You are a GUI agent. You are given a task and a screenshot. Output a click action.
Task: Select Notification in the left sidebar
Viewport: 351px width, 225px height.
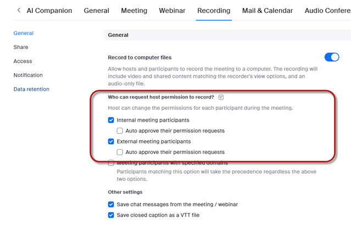pos(28,75)
